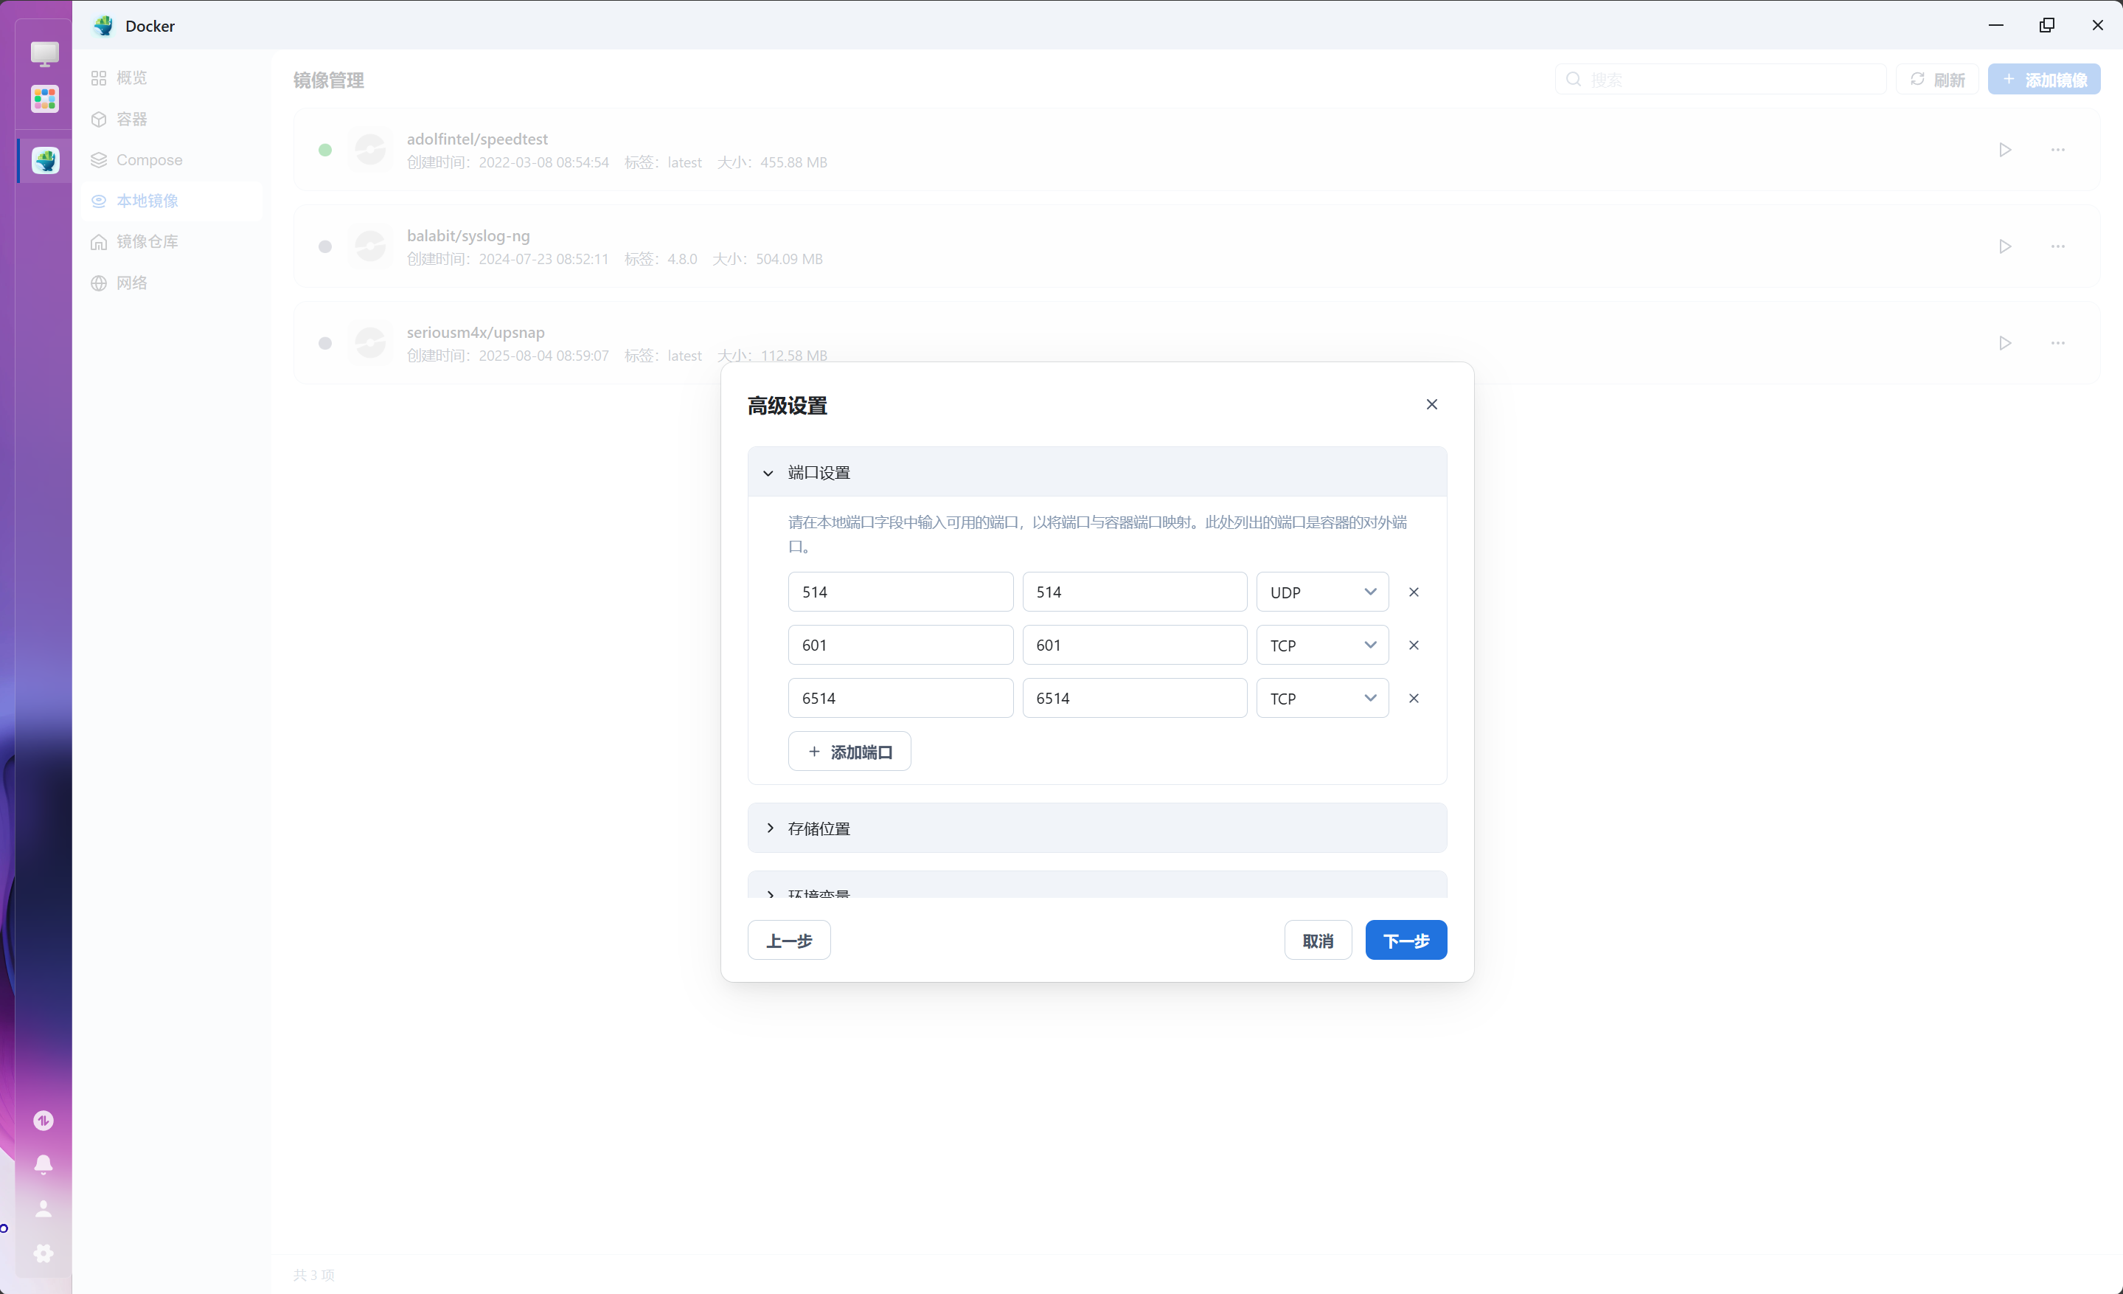
Task: Click the local port field containing 6514
Action: point(900,699)
